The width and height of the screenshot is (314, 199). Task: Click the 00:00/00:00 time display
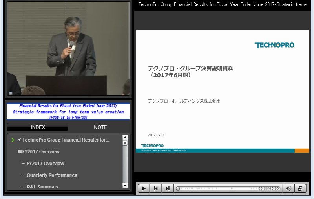coord(268,188)
